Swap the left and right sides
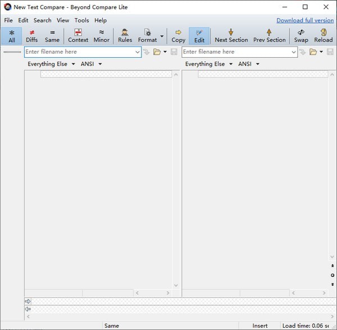Viewport: 337px width, 330px height. tap(301, 36)
